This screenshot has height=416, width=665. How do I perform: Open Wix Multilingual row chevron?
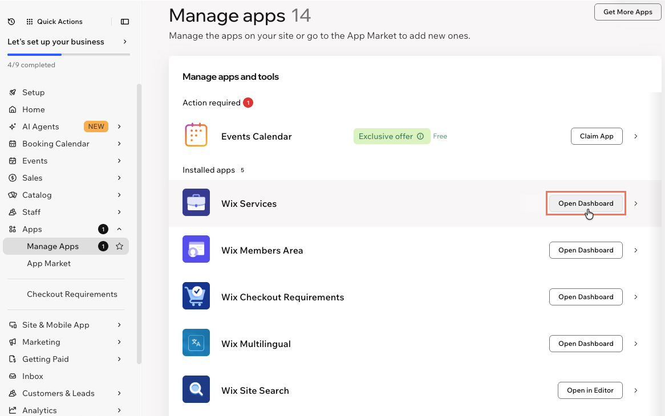pos(636,344)
